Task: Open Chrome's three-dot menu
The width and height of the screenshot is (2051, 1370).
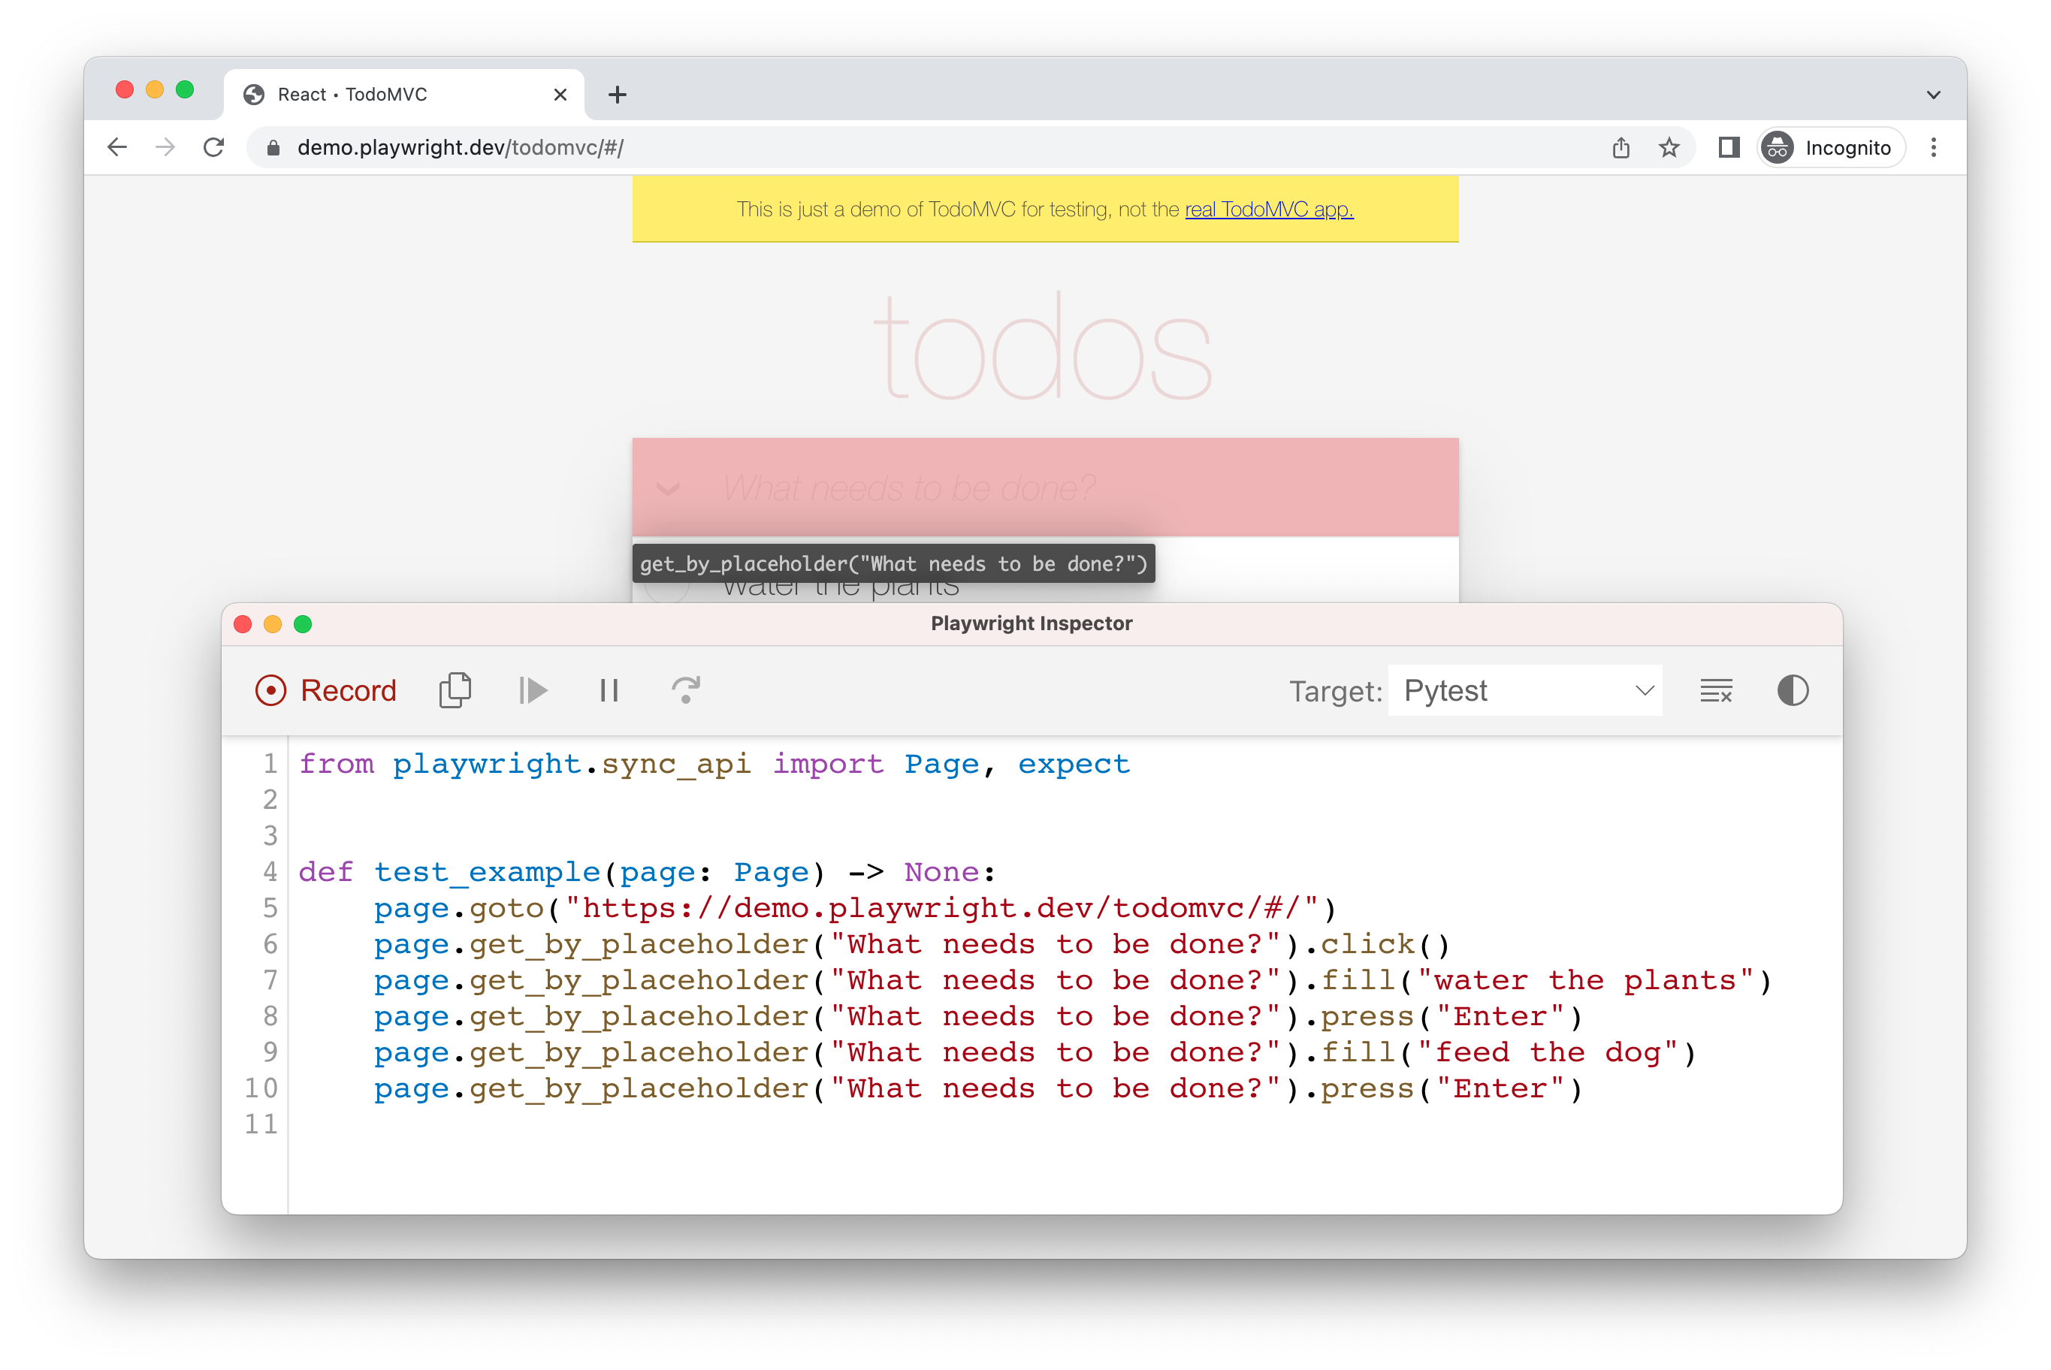Action: click(x=1933, y=148)
